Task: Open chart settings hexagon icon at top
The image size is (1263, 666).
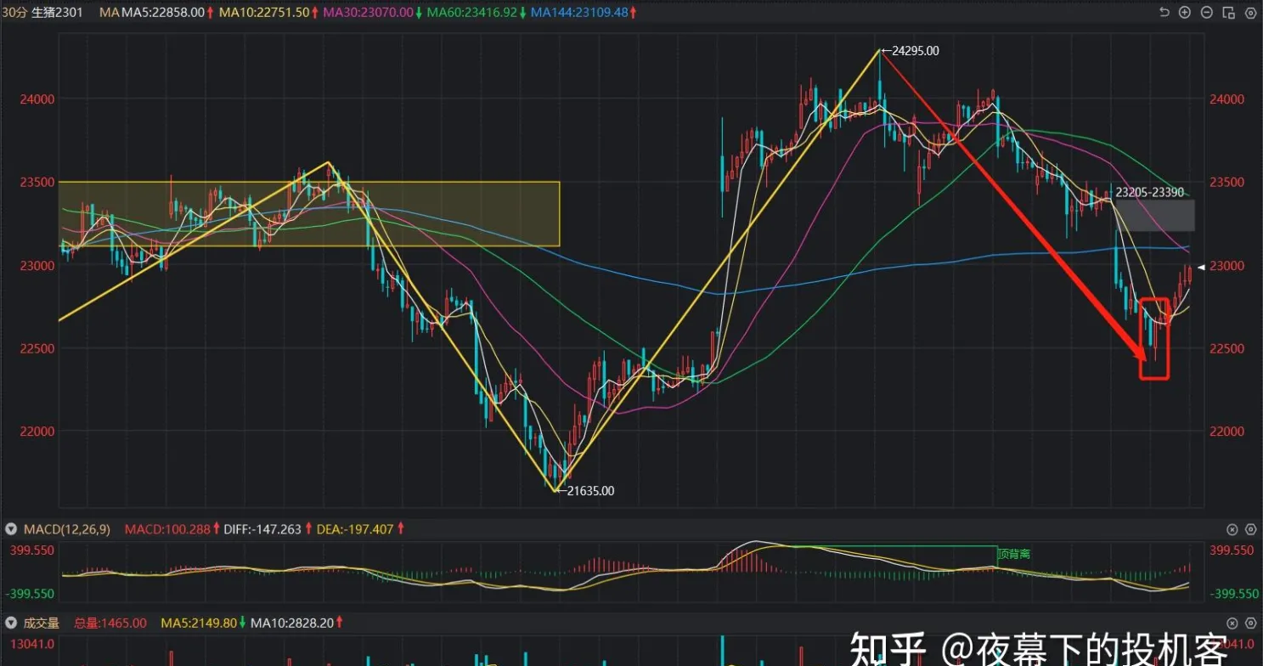Action: point(1249,13)
